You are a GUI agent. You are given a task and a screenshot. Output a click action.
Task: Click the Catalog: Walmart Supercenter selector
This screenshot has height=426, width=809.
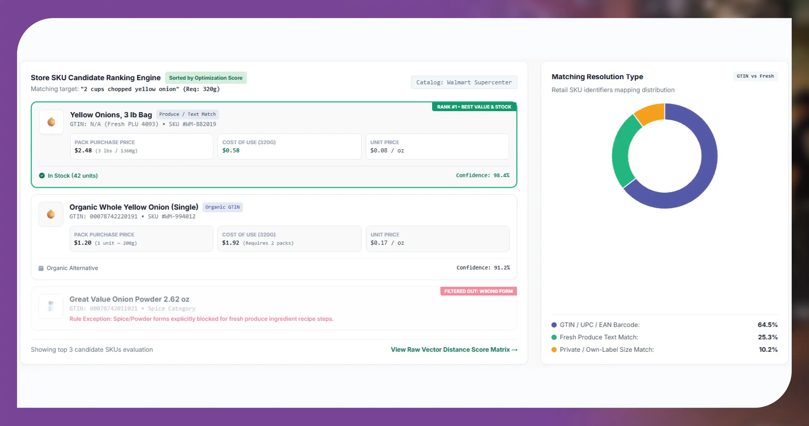464,82
